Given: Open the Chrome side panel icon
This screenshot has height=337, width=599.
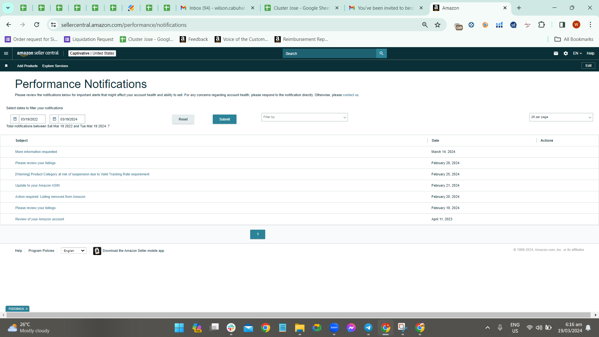Looking at the screenshot, I should pos(562,25).
